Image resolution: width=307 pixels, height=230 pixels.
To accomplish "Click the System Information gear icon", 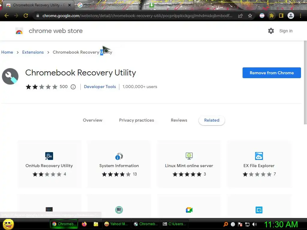I will pyautogui.click(x=119, y=156).
